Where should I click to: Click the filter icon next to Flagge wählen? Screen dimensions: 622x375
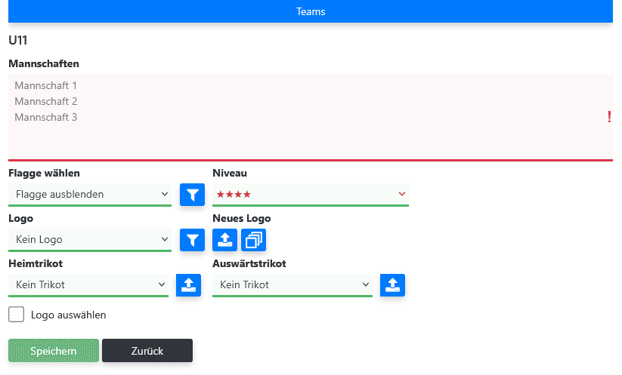[x=192, y=195]
